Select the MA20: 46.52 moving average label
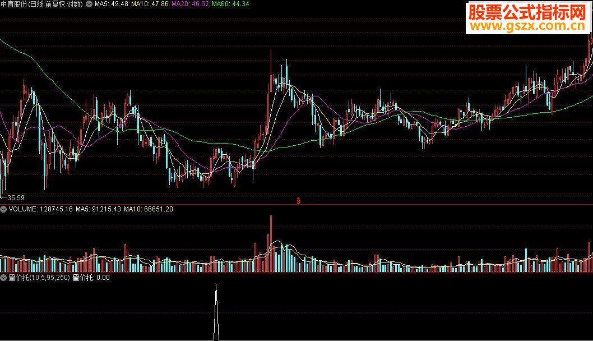 (x=190, y=4)
